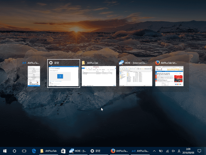Viewport: 206px width, 155px height.
Task: Open the Windows Start menu
Action: tap(5, 151)
